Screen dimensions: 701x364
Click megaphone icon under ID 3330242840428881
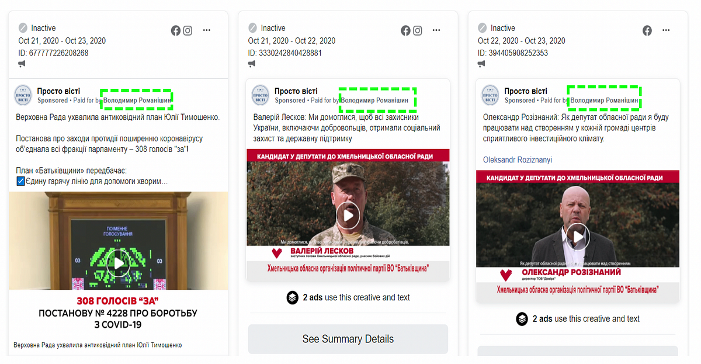(x=252, y=64)
